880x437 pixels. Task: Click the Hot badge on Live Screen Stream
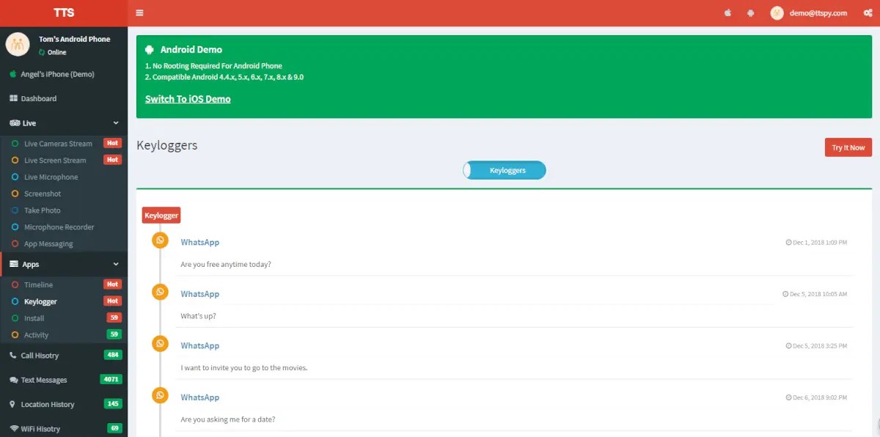coord(112,160)
